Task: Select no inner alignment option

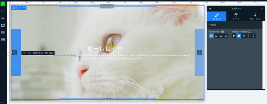Action: pyautogui.click(x=211, y=36)
